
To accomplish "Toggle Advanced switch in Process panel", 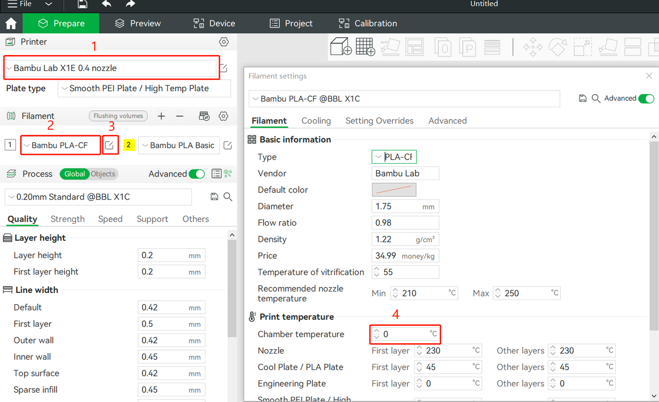I will [197, 174].
